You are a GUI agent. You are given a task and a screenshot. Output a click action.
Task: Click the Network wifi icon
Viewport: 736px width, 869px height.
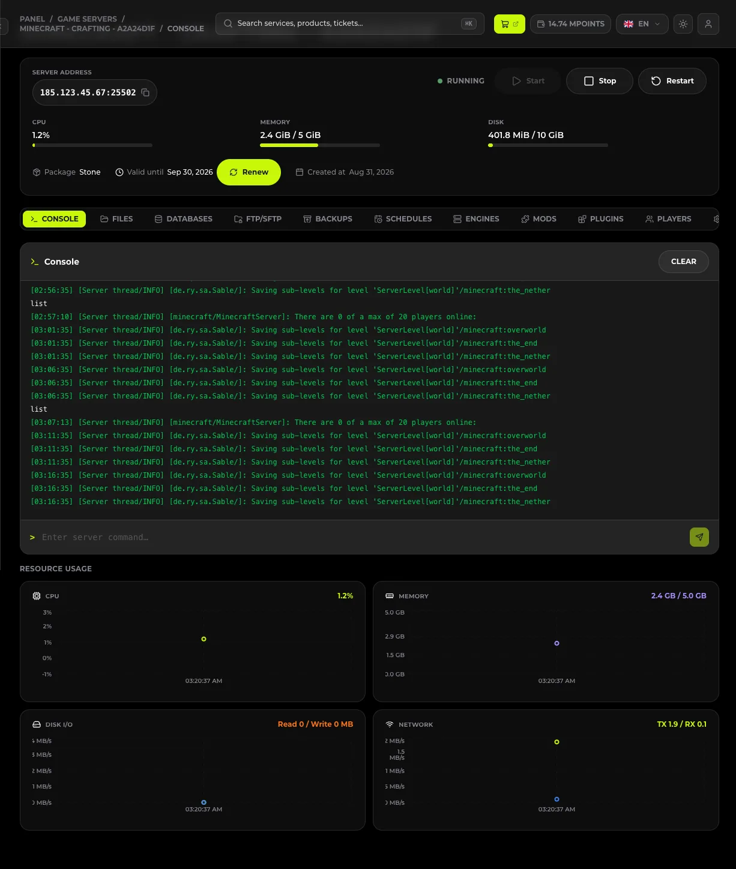pyautogui.click(x=390, y=724)
